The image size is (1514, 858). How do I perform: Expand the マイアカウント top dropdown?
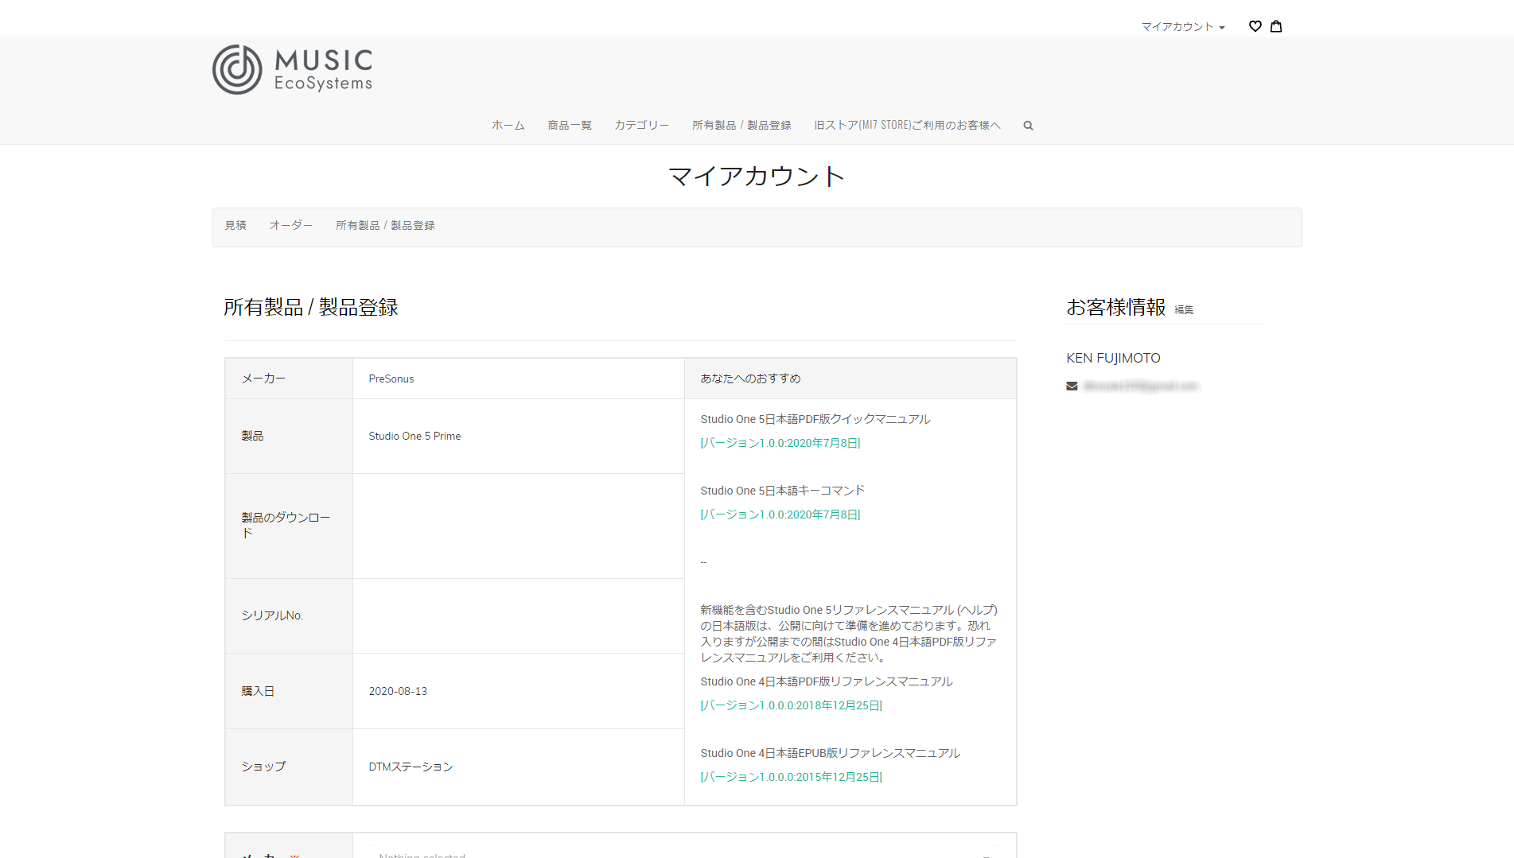pyautogui.click(x=1183, y=27)
